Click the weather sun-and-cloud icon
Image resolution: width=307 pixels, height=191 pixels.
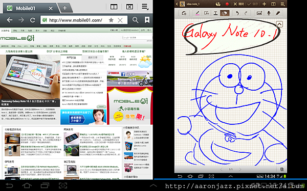click(145, 61)
